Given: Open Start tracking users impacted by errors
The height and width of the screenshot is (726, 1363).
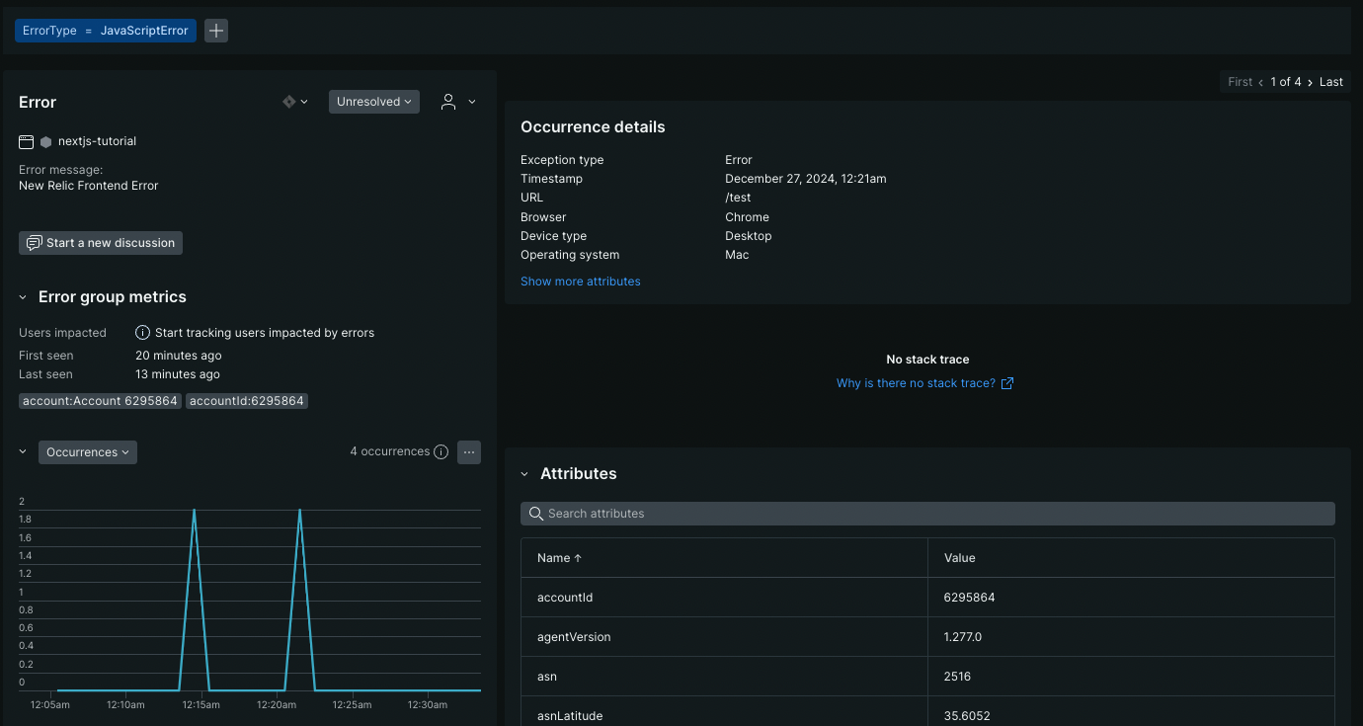Looking at the screenshot, I should click(265, 333).
